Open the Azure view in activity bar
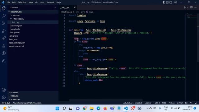Screen dimensions: 199x112 click(4, 61)
